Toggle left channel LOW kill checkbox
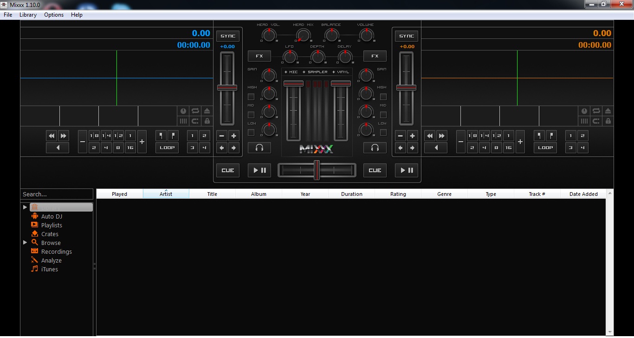The height and width of the screenshot is (338, 634). 251,133
